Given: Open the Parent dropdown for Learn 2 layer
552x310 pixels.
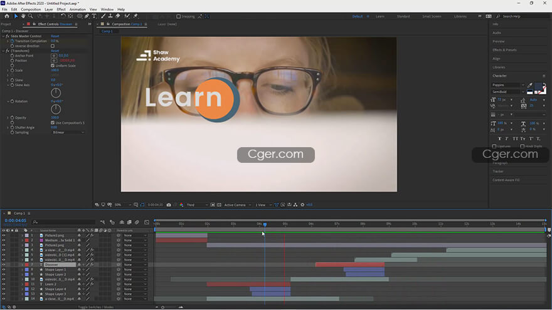Looking at the screenshot, I should pos(135,284).
